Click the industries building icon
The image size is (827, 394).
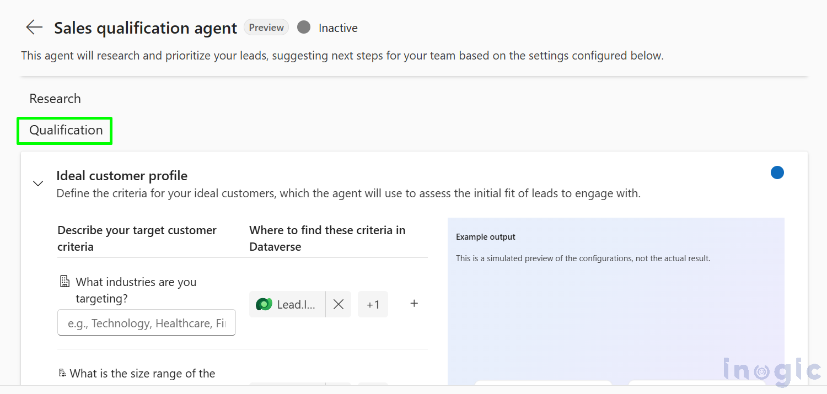coord(65,282)
